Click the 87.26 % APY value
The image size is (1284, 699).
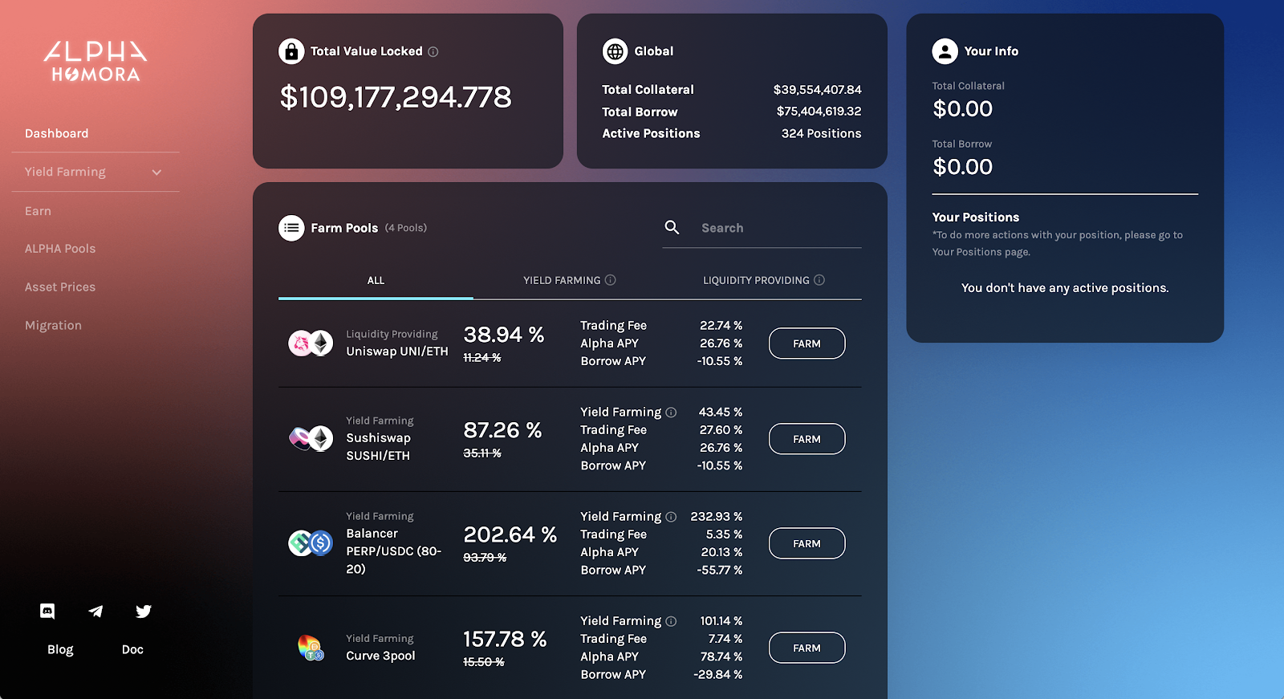tap(502, 430)
